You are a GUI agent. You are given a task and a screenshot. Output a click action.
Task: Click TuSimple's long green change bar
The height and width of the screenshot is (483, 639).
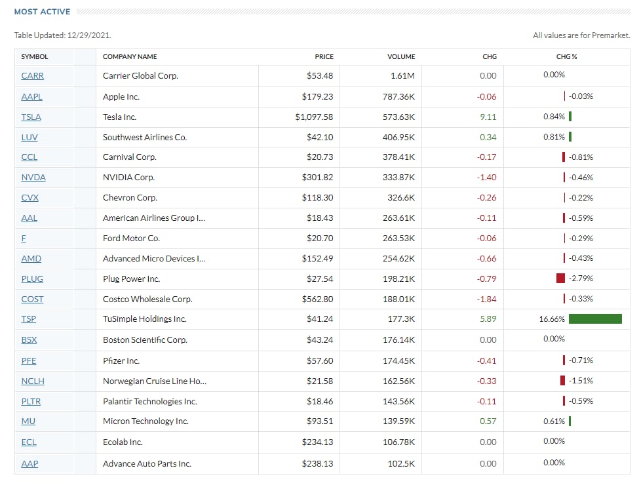595,319
